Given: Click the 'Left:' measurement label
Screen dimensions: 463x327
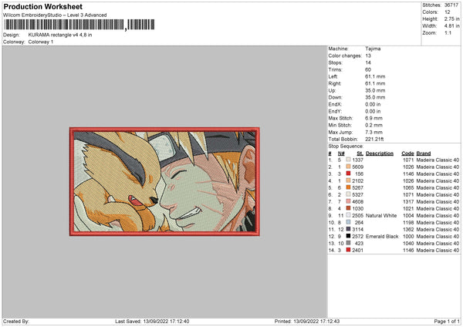Looking at the screenshot, I should click(x=333, y=76).
